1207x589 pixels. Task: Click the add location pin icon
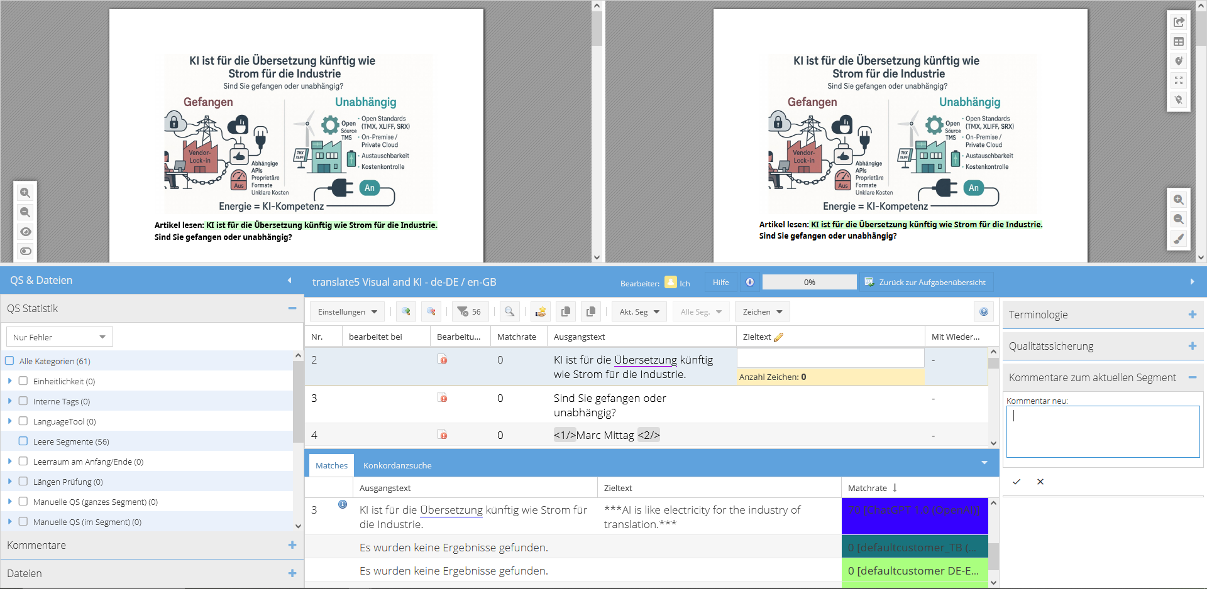coord(1179,61)
